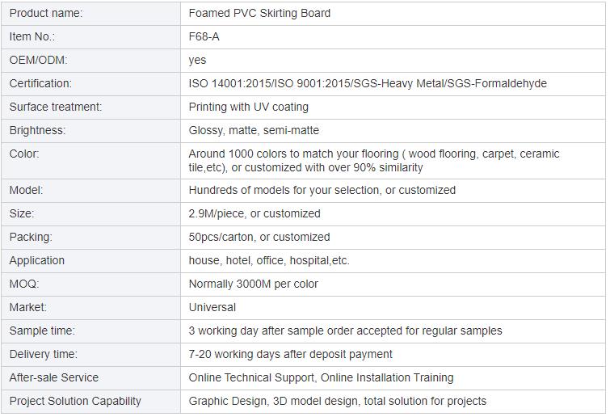The image size is (610, 417).
Task: Click the "OEM/ODM:" label cell
Action: (38, 60)
